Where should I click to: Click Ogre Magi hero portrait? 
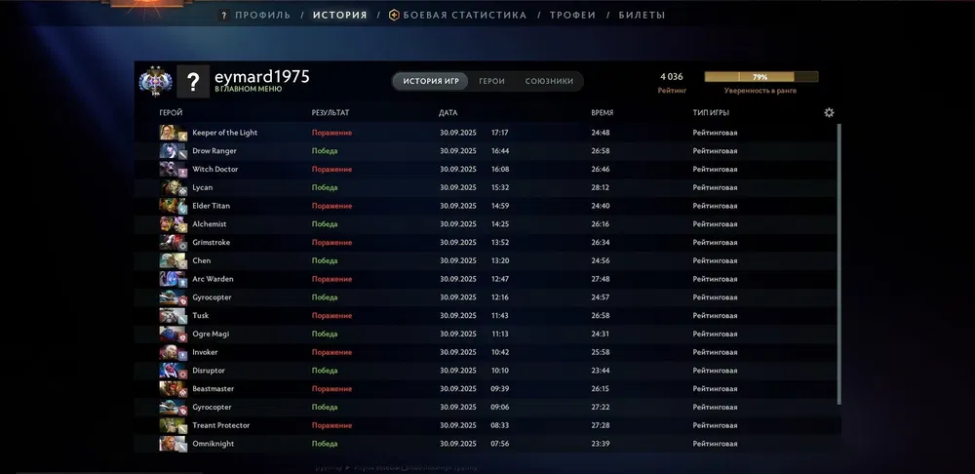[x=173, y=334]
